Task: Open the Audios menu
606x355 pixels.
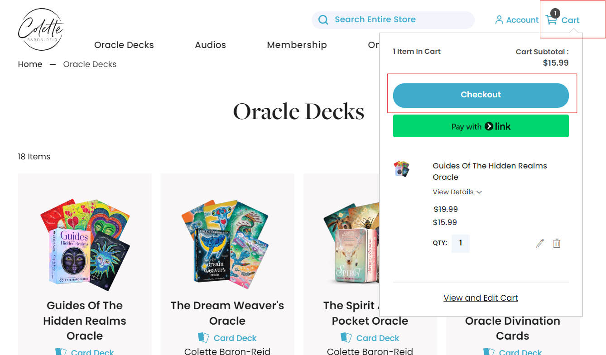Action: pyautogui.click(x=210, y=45)
